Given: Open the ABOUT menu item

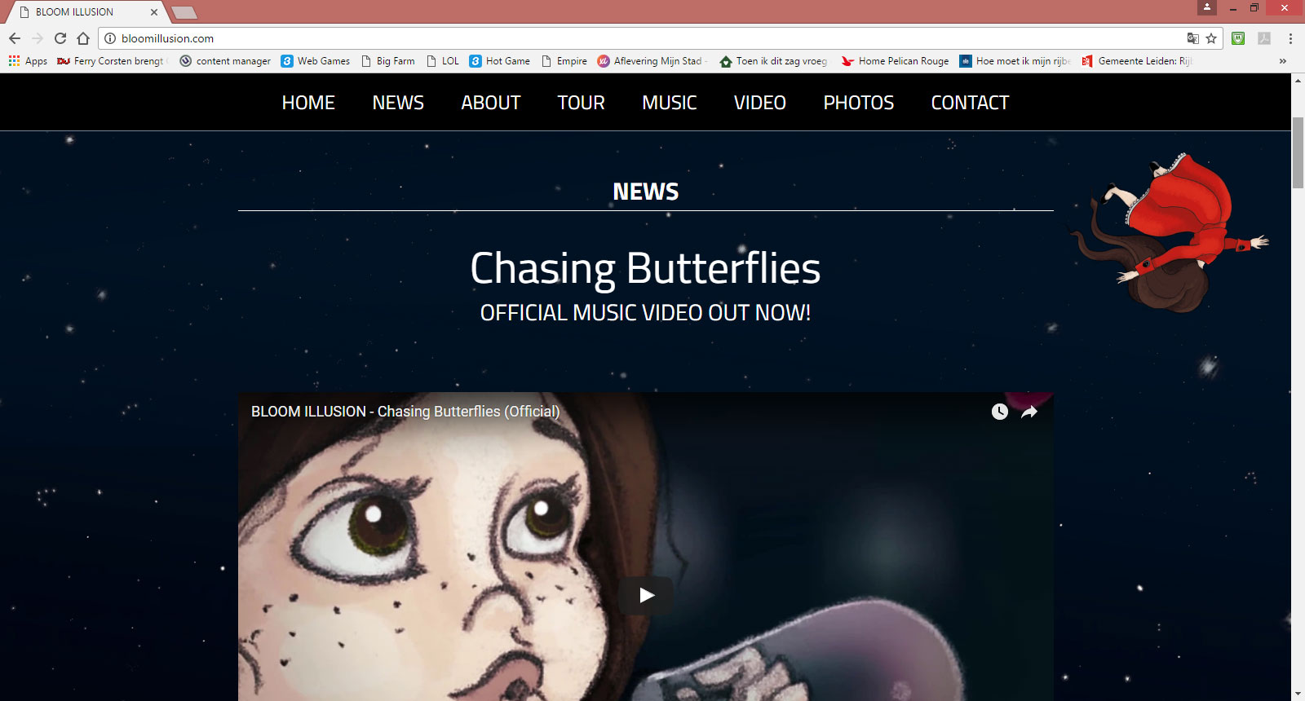Looking at the screenshot, I should [491, 103].
